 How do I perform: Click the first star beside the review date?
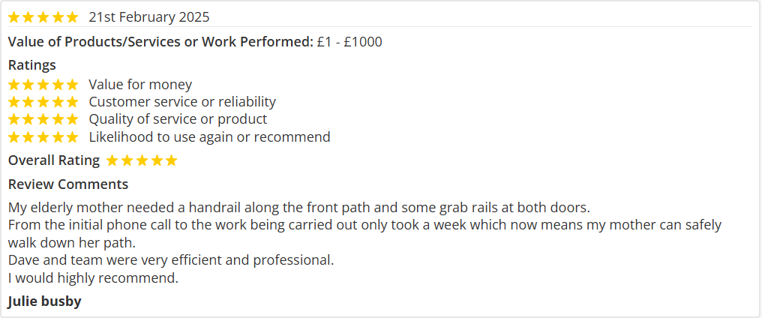[14, 16]
